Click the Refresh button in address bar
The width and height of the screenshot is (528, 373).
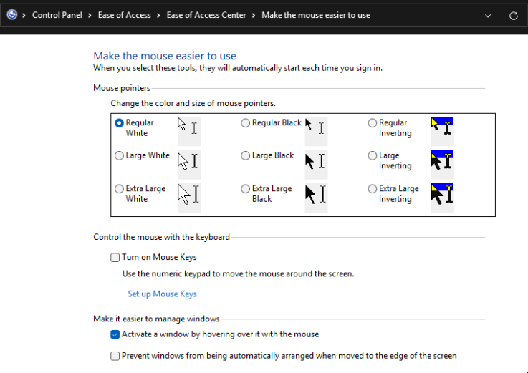coord(513,15)
